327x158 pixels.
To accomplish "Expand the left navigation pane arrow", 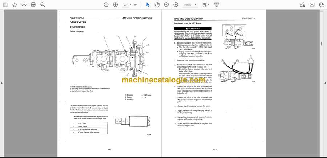I will coord(2,83).
